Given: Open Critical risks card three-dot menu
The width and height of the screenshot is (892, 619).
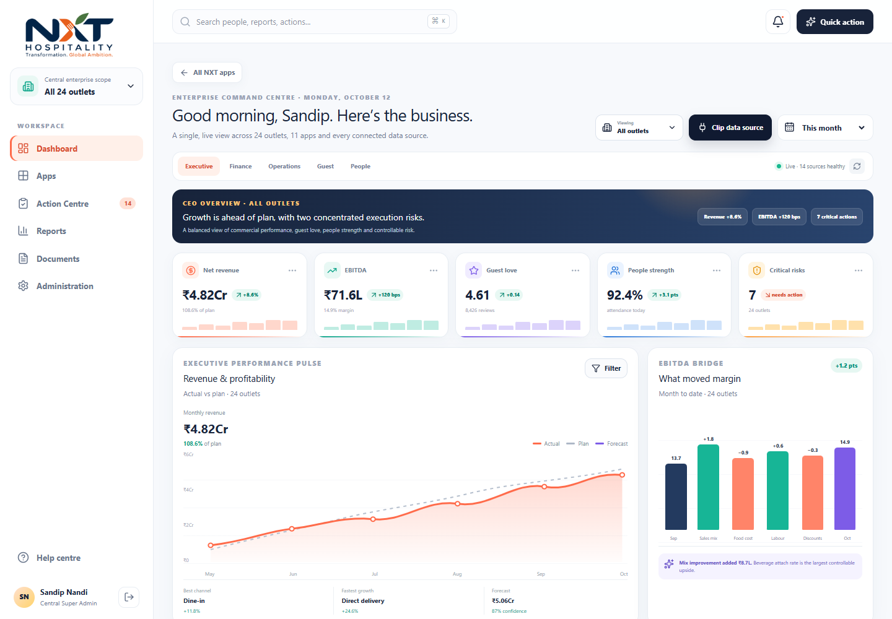Looking at the screenshot, I should (859, 271).
